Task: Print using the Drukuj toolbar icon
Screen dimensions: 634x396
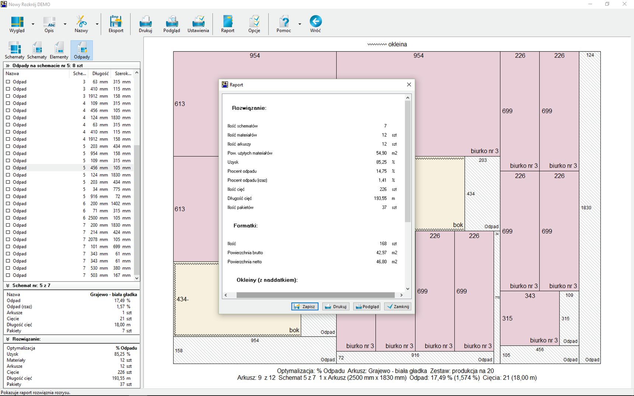Action: tap(145, 24)
